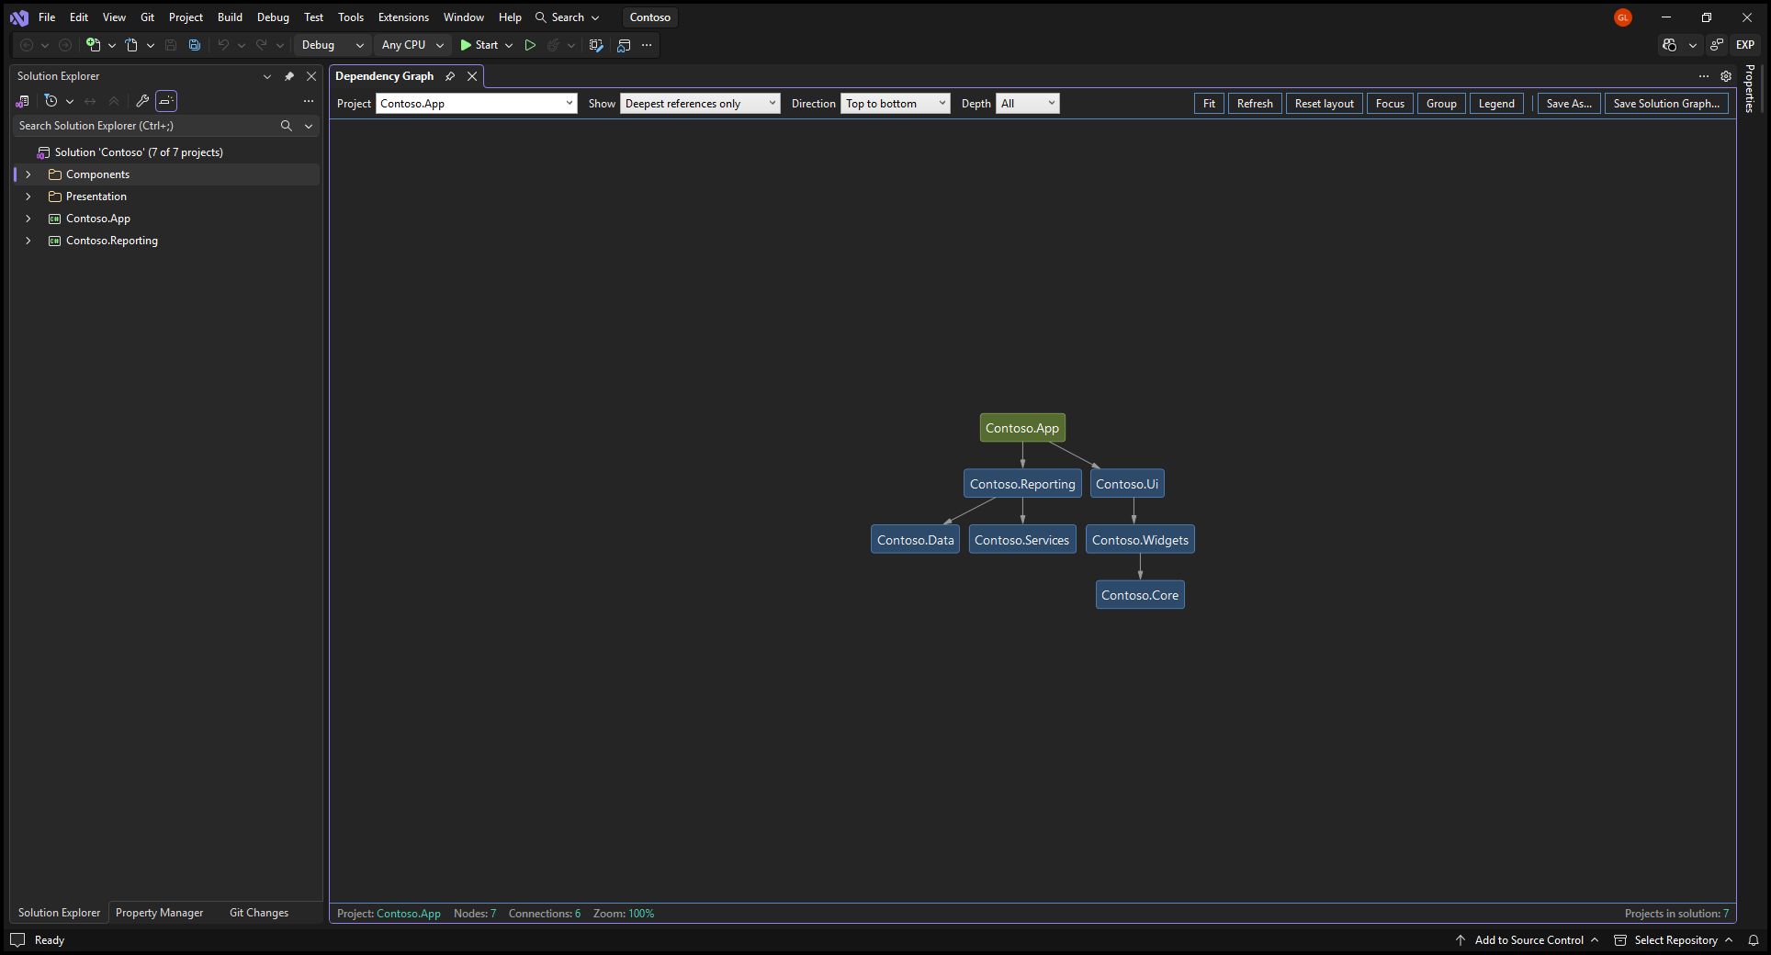The image size is (1771, 955).
Task: Toggle Preview Selected Items in Solution Explorer
Action: click(x=166, y=101)
